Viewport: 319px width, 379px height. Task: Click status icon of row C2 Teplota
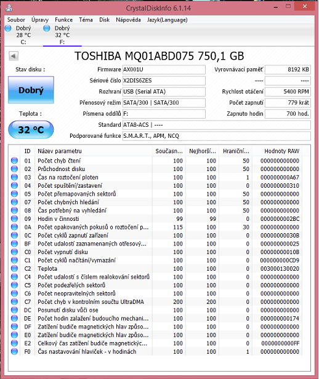pos(15,268)
